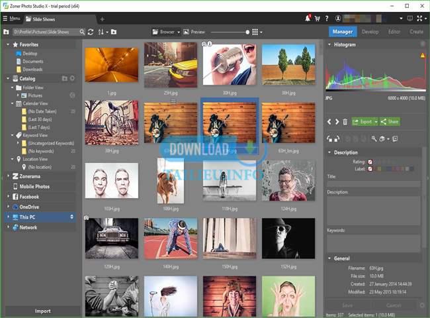Click the sort order icon

101,32
